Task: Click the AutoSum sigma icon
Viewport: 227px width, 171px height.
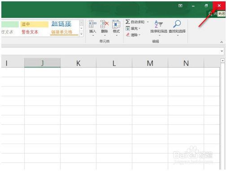Action: pos(127,22)
